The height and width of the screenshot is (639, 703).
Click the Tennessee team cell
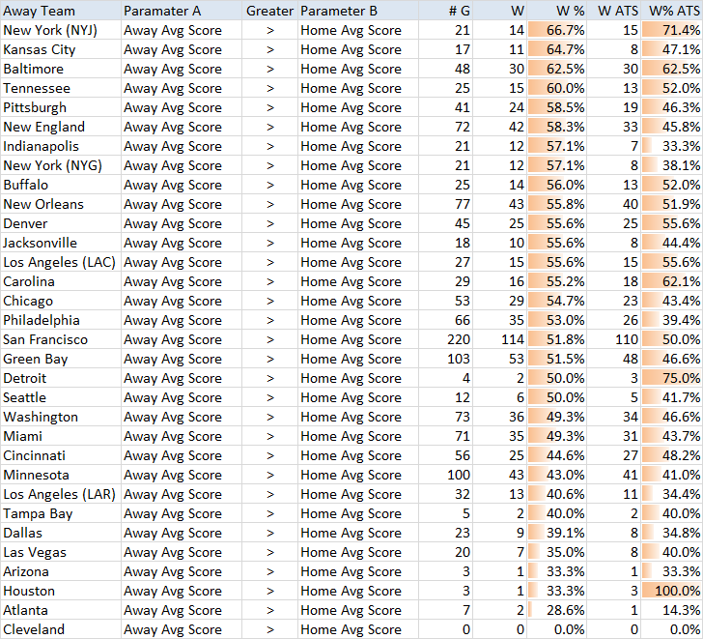(61, 88)
